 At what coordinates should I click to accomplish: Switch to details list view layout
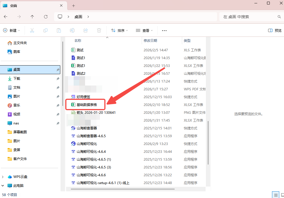coord(275,195)
